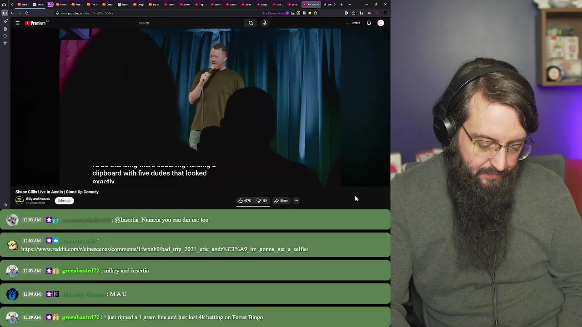The height and width of the screenshot is (327, 582).
Task: Go back with the browser back arrow
Action: [x=12, y=13]
